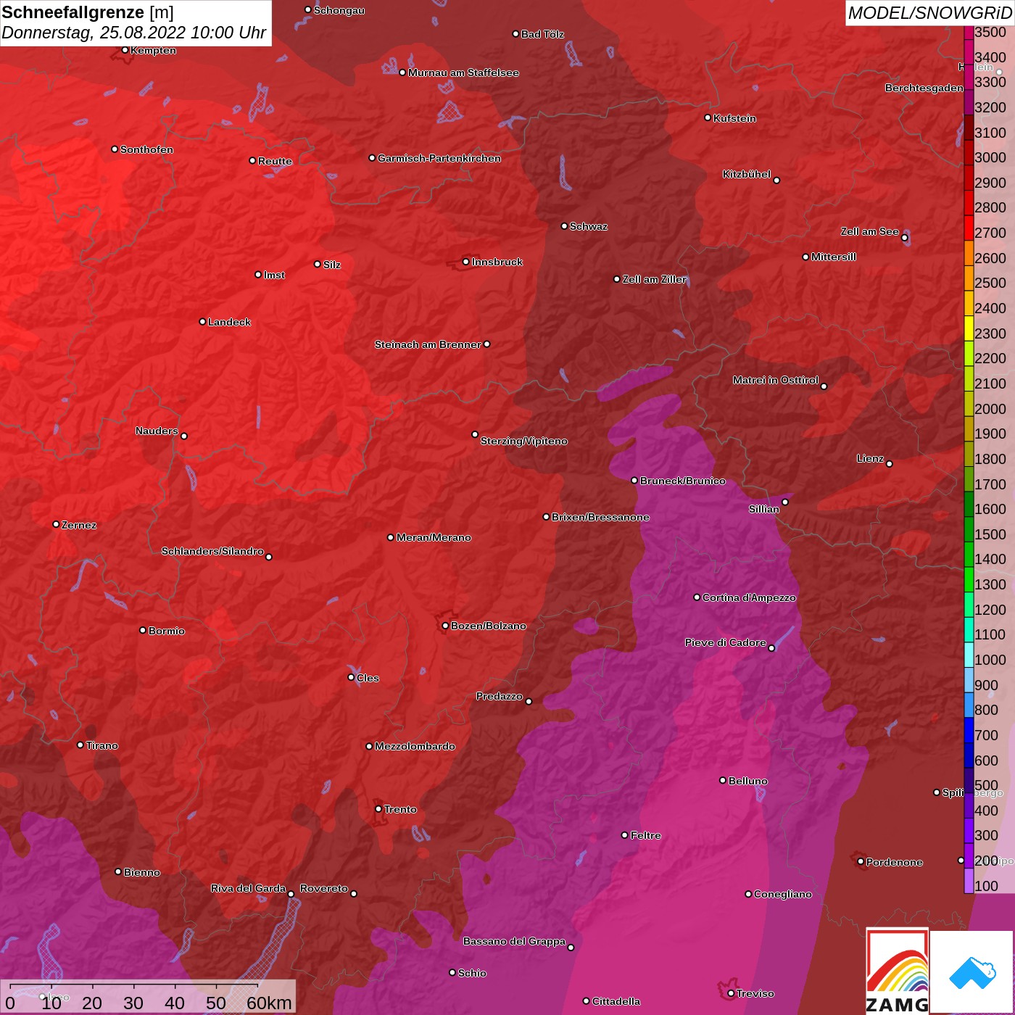Click the Sillian label
The image size is (1015, 1015).
click(x=764, y=509)
